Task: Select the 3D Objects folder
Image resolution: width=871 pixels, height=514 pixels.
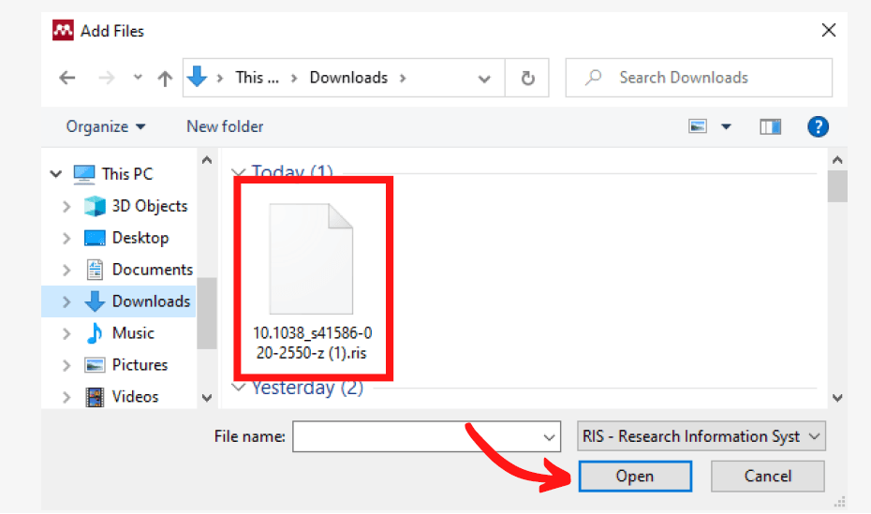Action: pyautogui.click(x=149, y=206)
